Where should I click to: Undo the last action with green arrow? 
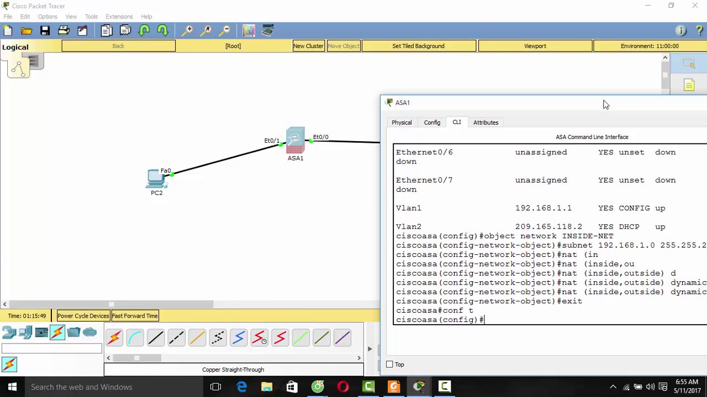[x=144, y=31]
